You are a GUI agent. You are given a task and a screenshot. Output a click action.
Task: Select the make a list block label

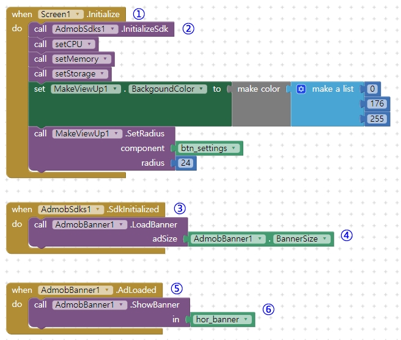click(333, 89)
